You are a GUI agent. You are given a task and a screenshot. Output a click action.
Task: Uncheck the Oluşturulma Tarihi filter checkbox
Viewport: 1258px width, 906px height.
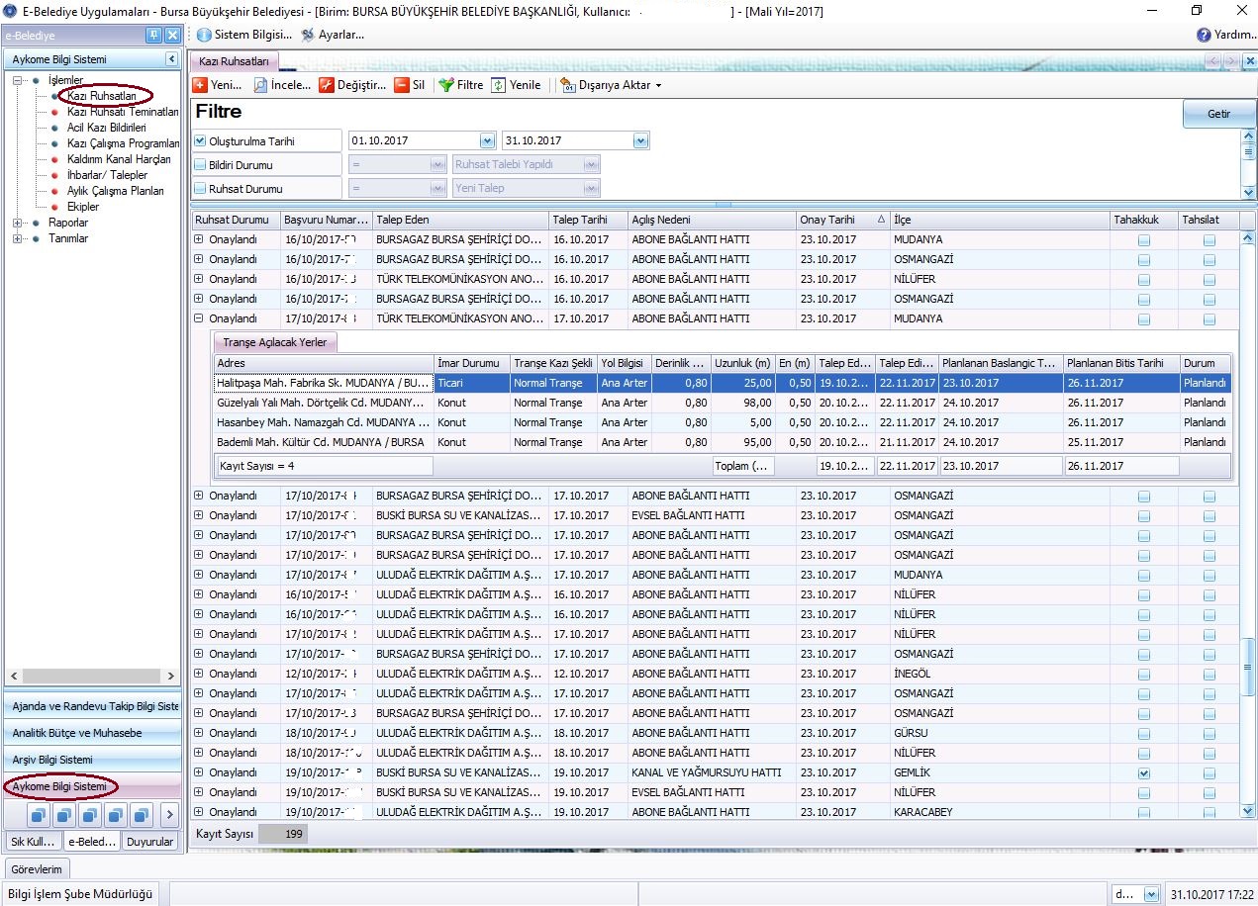[201, 141]
